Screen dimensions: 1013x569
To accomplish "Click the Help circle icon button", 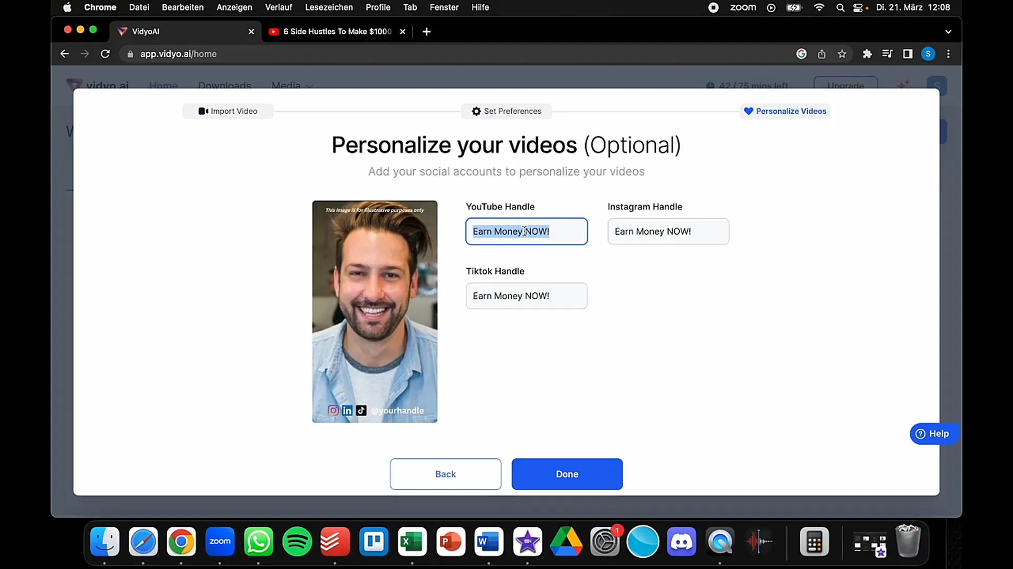I will [920, 434].
